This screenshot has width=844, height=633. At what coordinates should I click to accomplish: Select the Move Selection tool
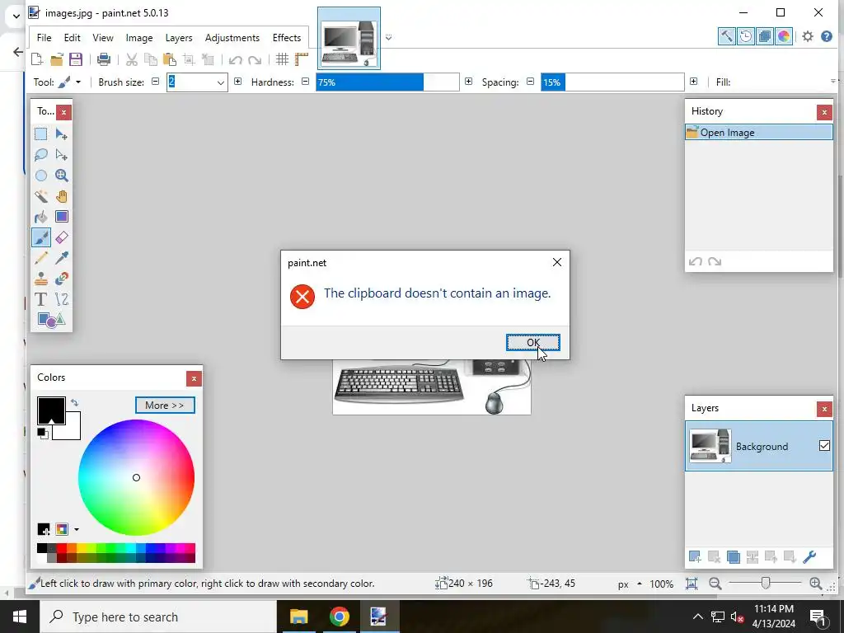pyautogui.click(x=61, y=155)
